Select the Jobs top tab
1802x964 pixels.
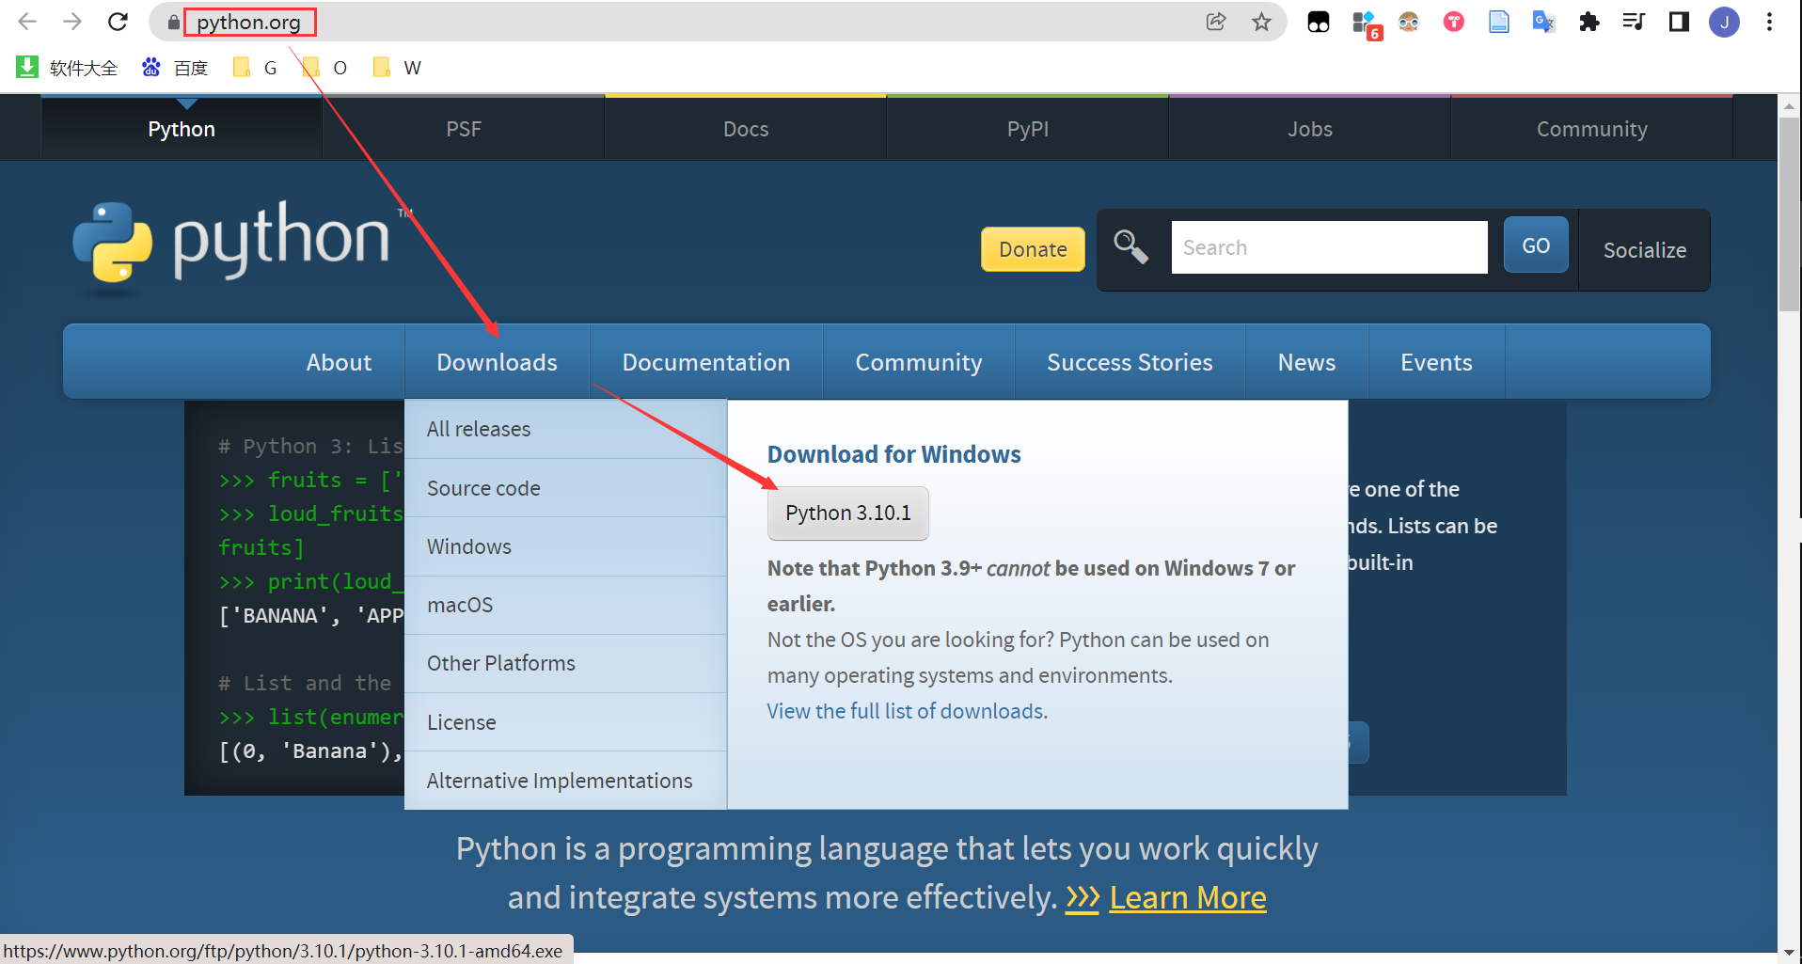1310,129
